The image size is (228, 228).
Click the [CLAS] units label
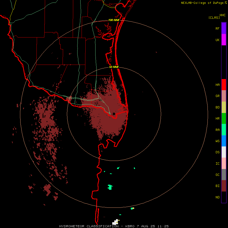point(214,17)
